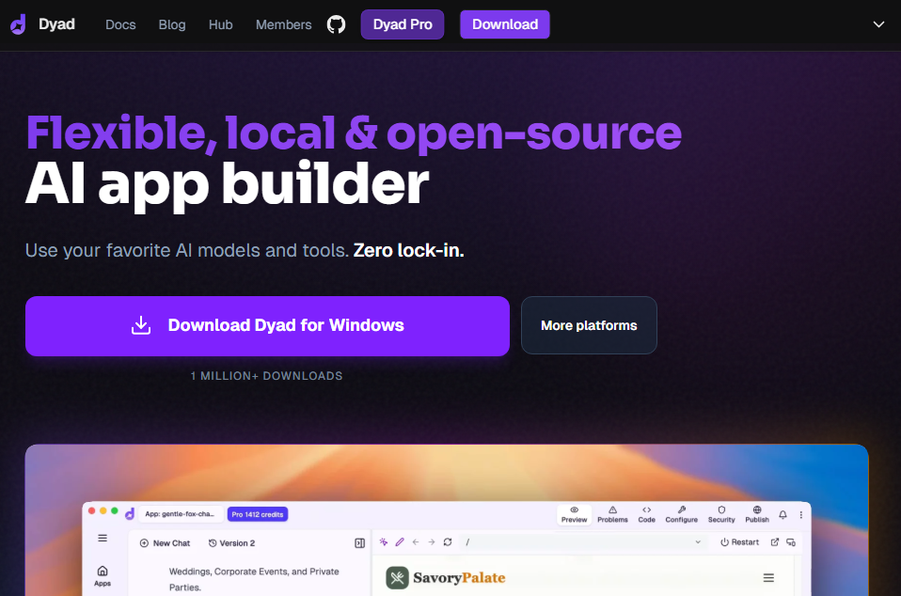Click the device preview icon after Restart
The width and height of the screenshot is (901, 596).
pyautogui.click(x=791, y=542)
